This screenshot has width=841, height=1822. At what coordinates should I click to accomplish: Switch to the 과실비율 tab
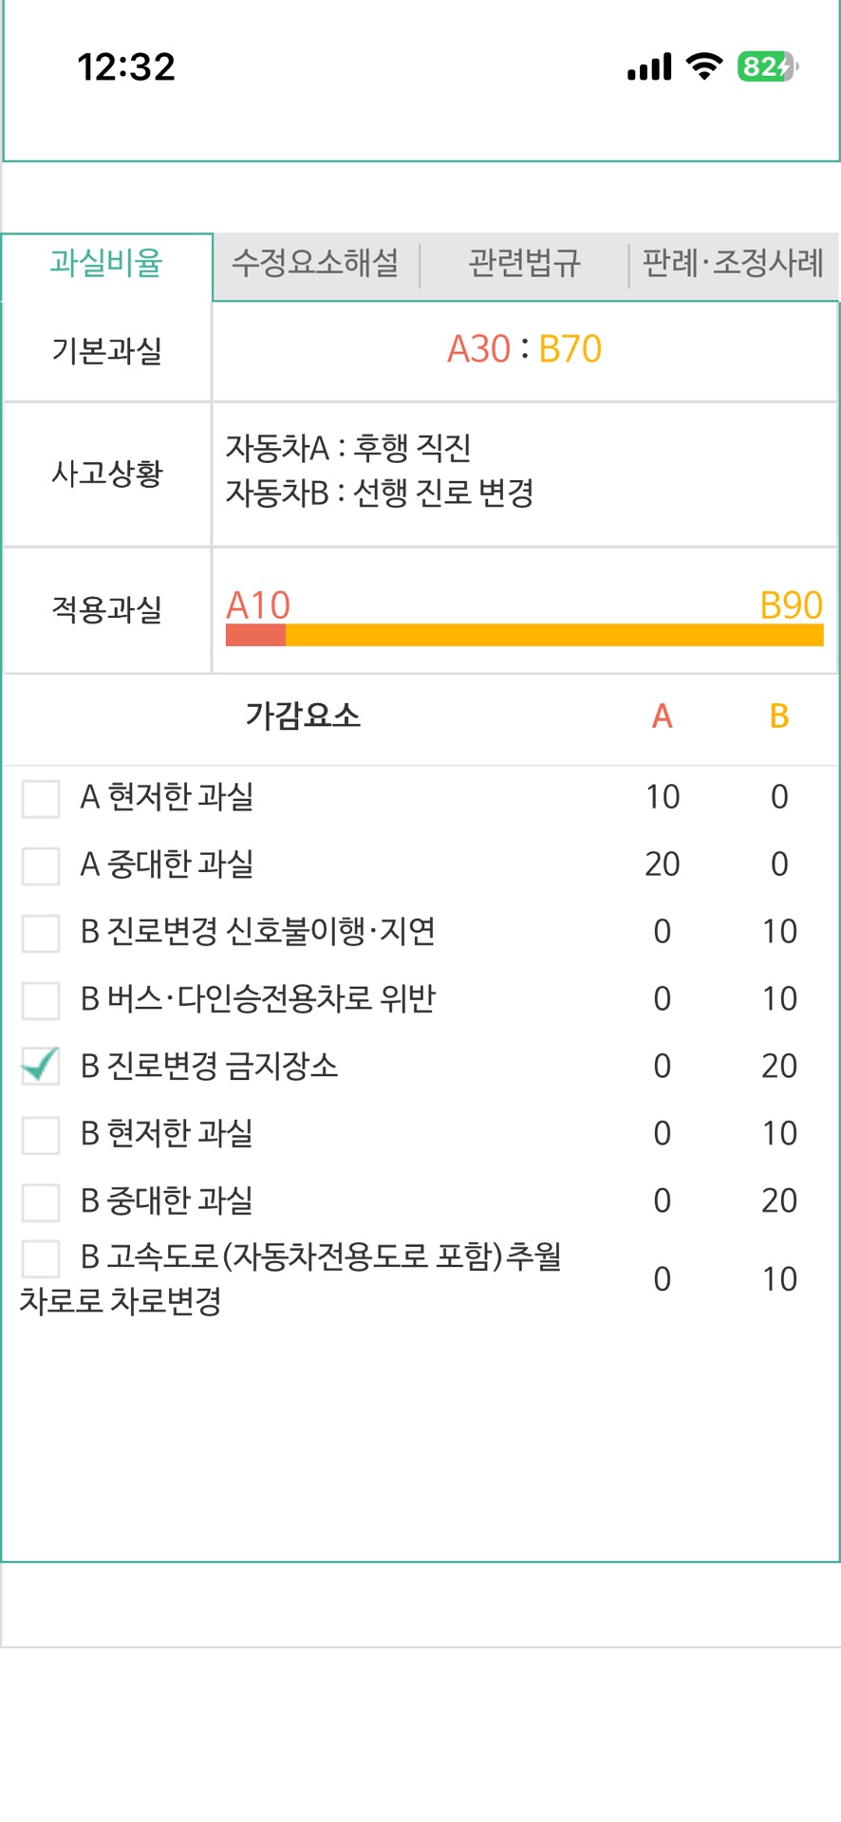tap(106, 263)
